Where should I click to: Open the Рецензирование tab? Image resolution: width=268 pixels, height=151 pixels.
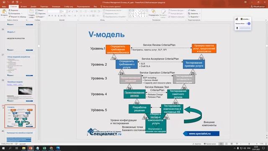83,7
